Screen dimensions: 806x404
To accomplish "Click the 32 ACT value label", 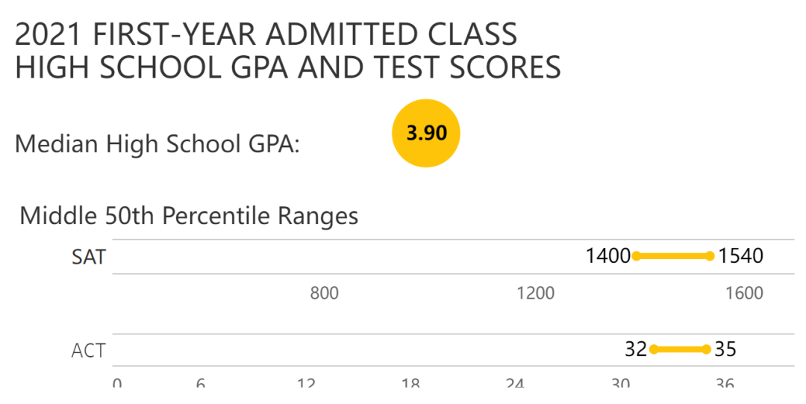I will coord(636,349).
